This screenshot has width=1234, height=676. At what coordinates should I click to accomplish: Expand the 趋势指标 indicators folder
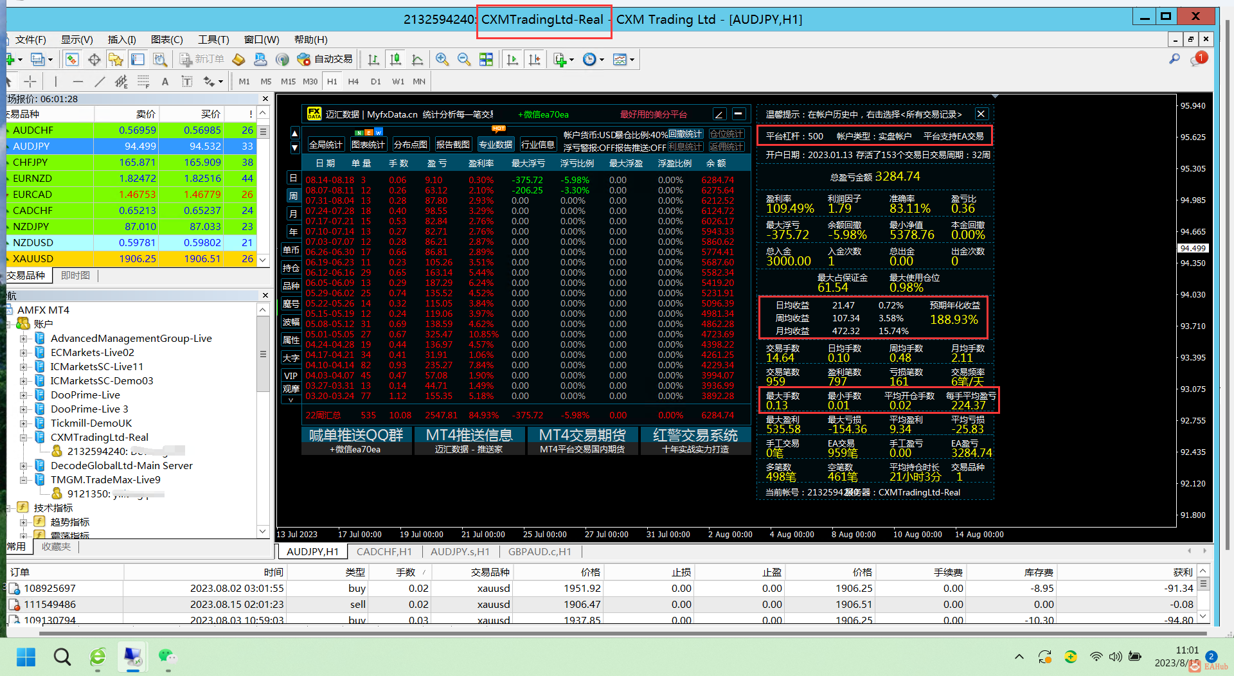23,522
